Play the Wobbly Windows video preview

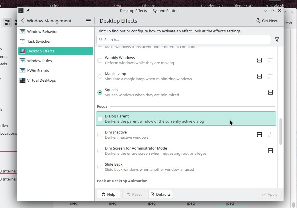pyautogui.click(x=259, y=60)
